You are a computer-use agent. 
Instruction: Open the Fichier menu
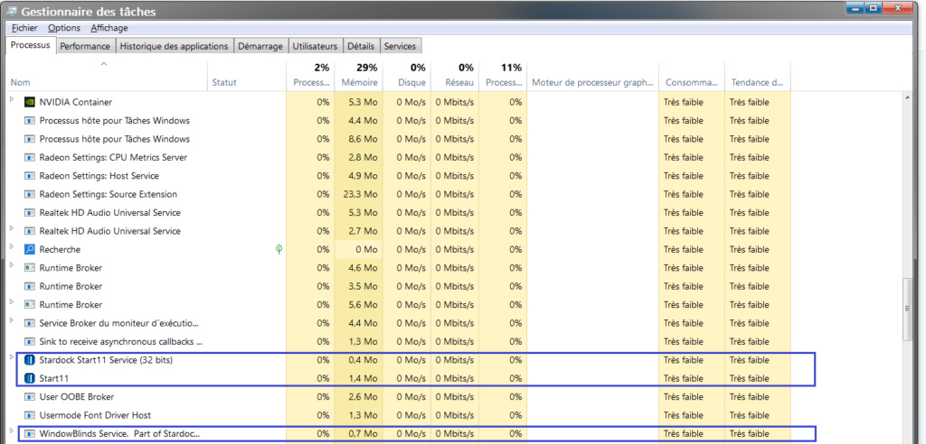click(x=24, y=28)
